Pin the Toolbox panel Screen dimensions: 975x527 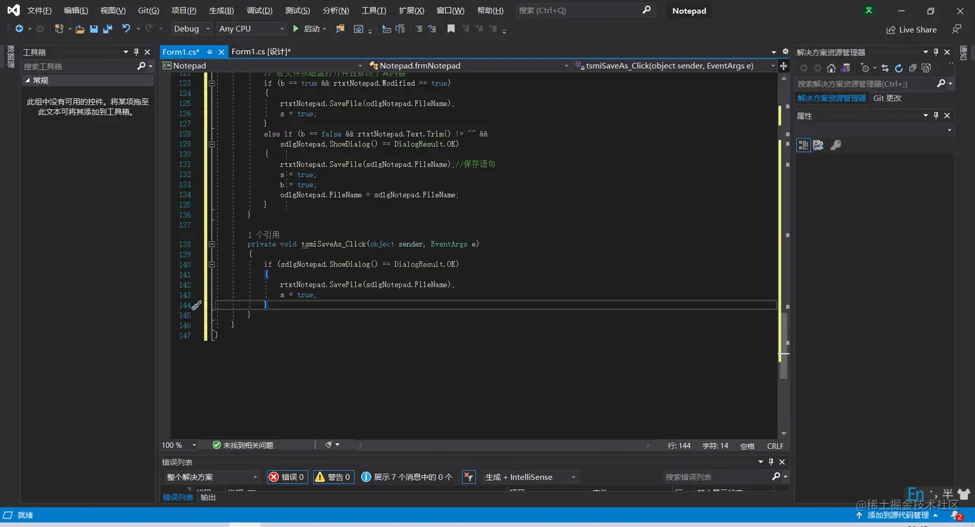pyautogui.click(x=136, y=52)
